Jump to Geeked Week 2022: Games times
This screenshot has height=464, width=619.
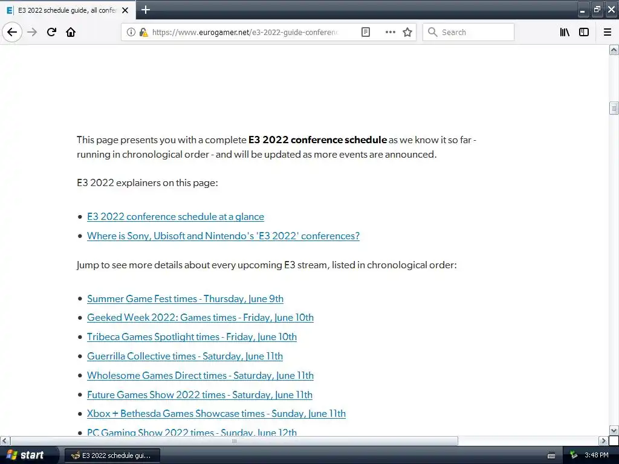tap(201, 318)
